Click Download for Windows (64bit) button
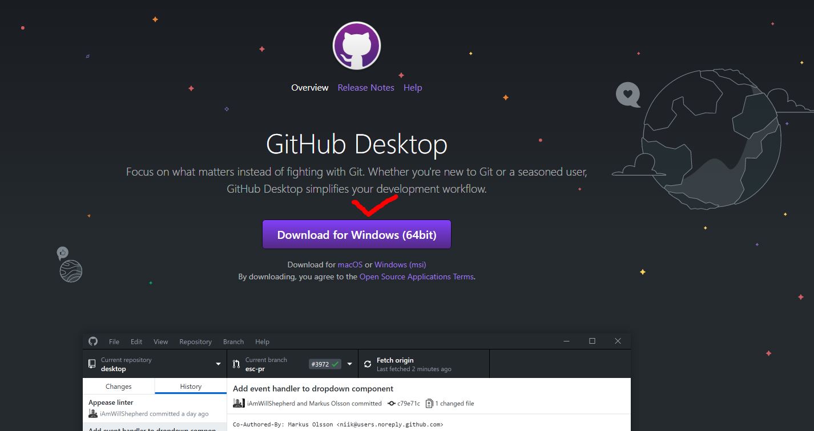814x431 pixels. 357,235
